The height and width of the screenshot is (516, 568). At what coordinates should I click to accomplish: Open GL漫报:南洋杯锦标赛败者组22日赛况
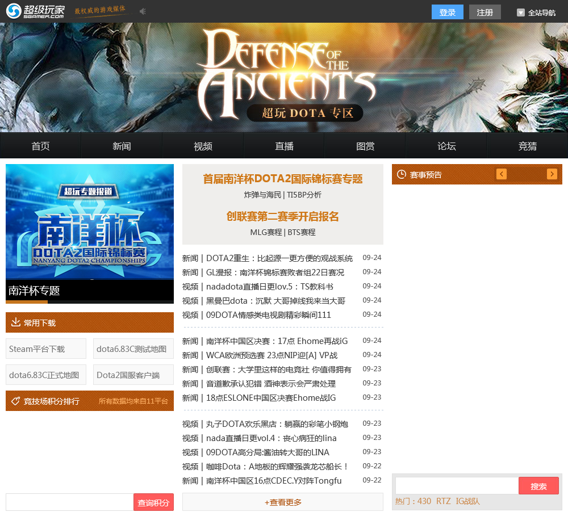tap(275, 272)
